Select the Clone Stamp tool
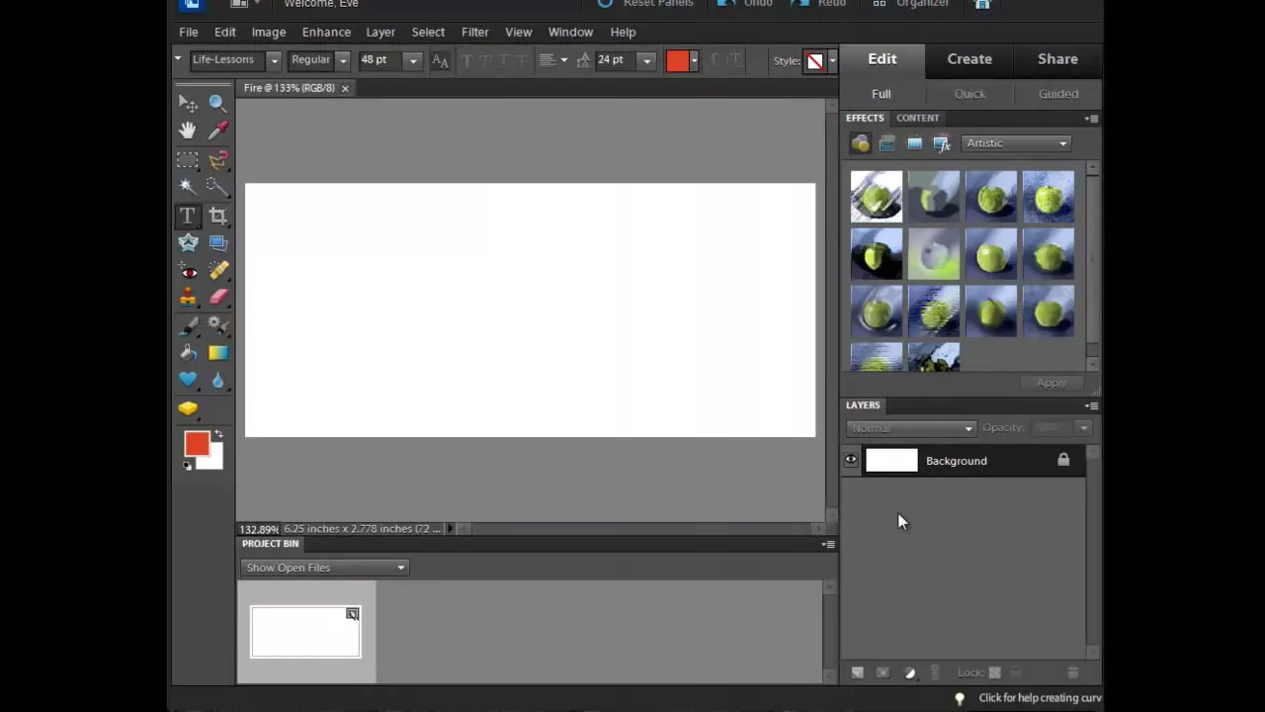This screenshot has width=1265, height=712. (x=188, y=297)
